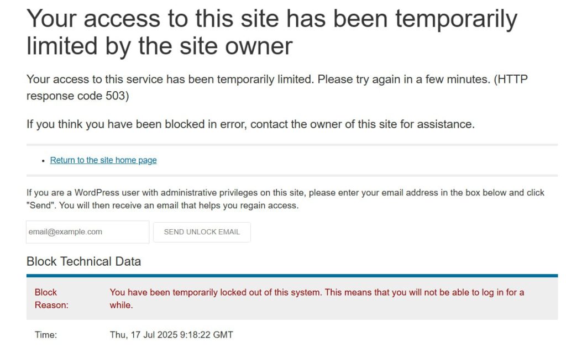Image resolution: width=566 pixels, height=353 pixels.
Task: Click the Thu, 17 Jul 2025 timestamp value
Action: pyautogui.click(x=171, y=335)
